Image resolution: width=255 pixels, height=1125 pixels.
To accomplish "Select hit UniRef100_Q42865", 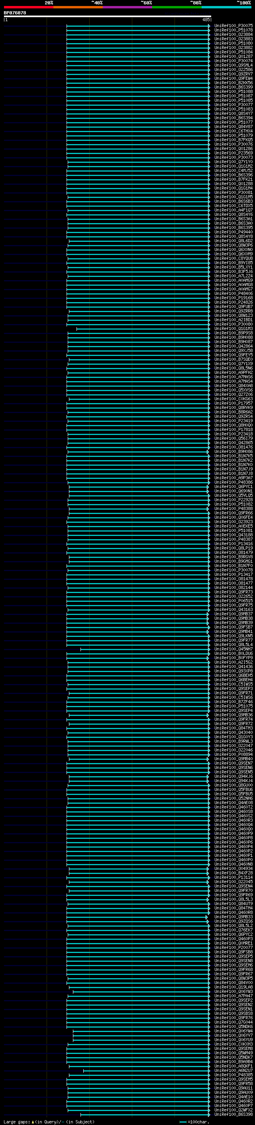I will tap(233, 443).
